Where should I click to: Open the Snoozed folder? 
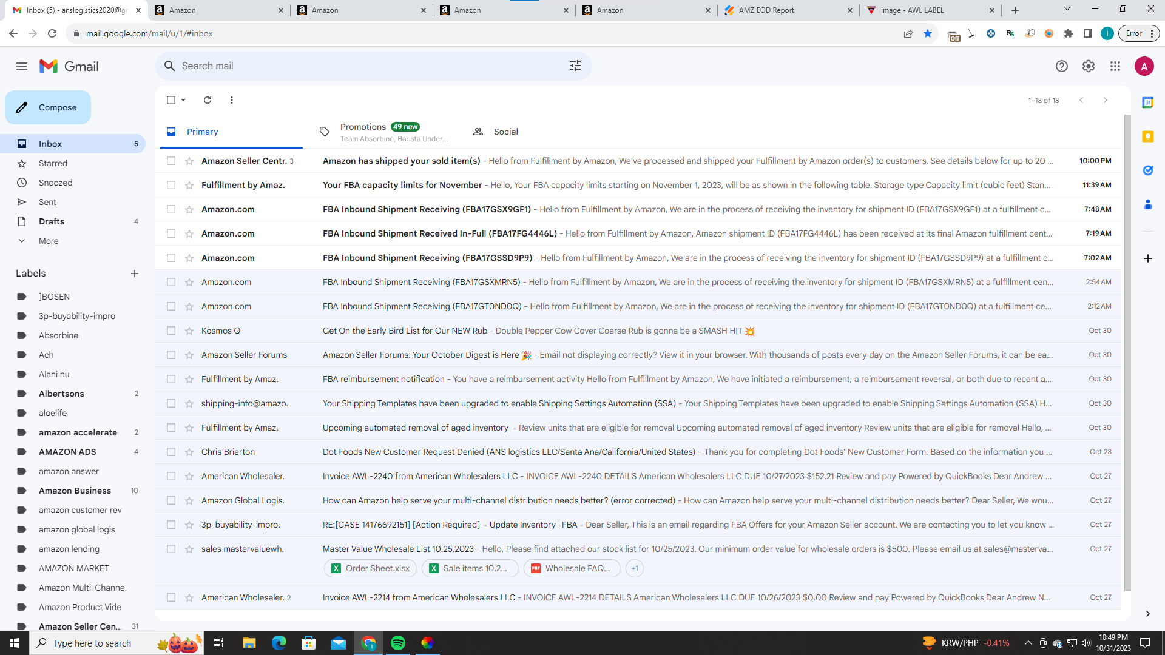[x=73, y=183]
